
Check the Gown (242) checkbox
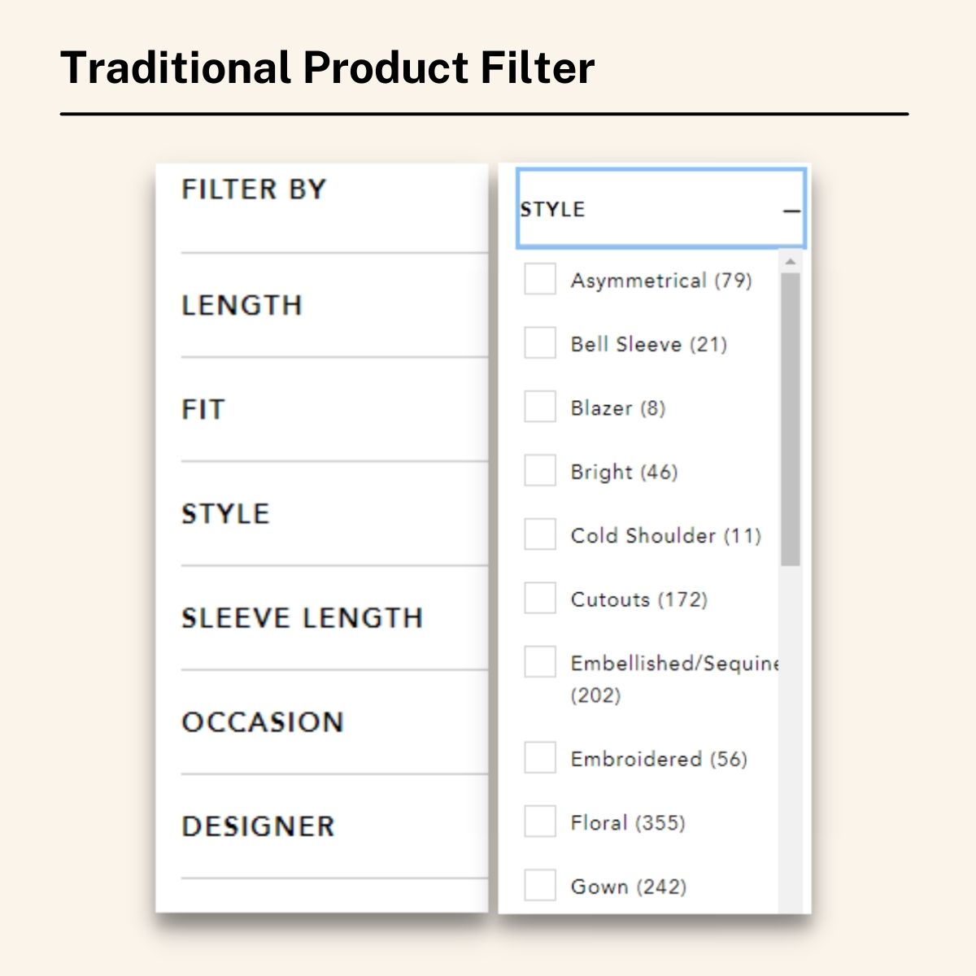(539, 885)
